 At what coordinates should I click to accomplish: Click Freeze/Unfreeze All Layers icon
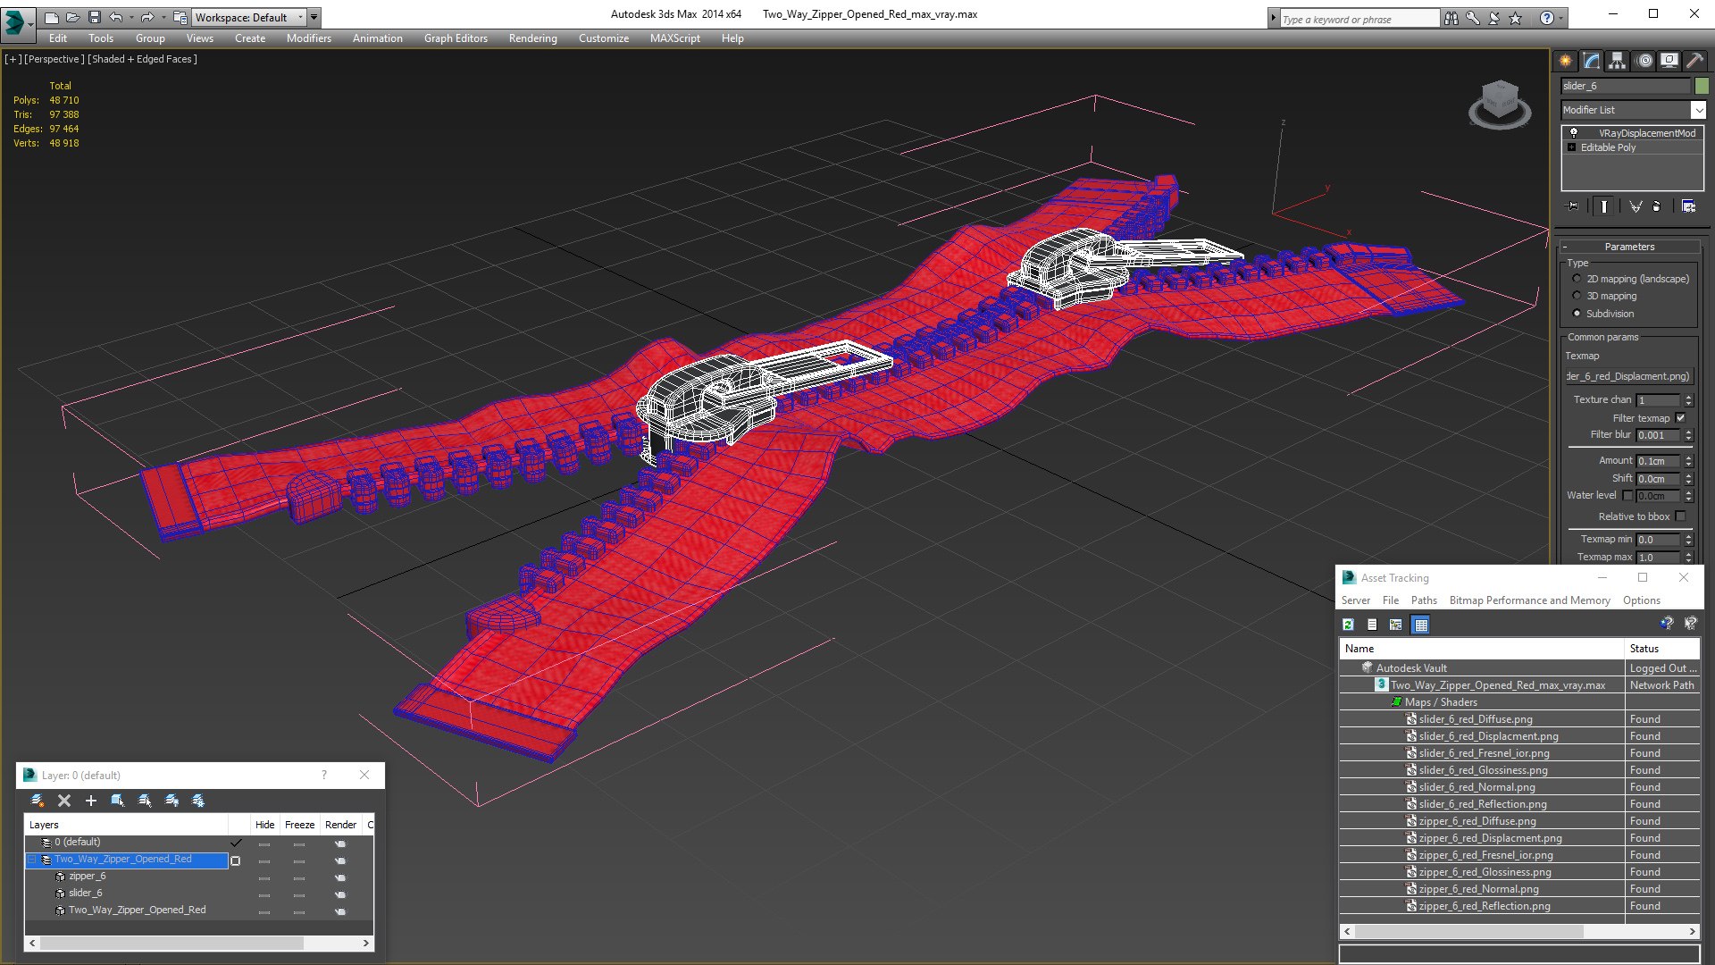[198, 801]
